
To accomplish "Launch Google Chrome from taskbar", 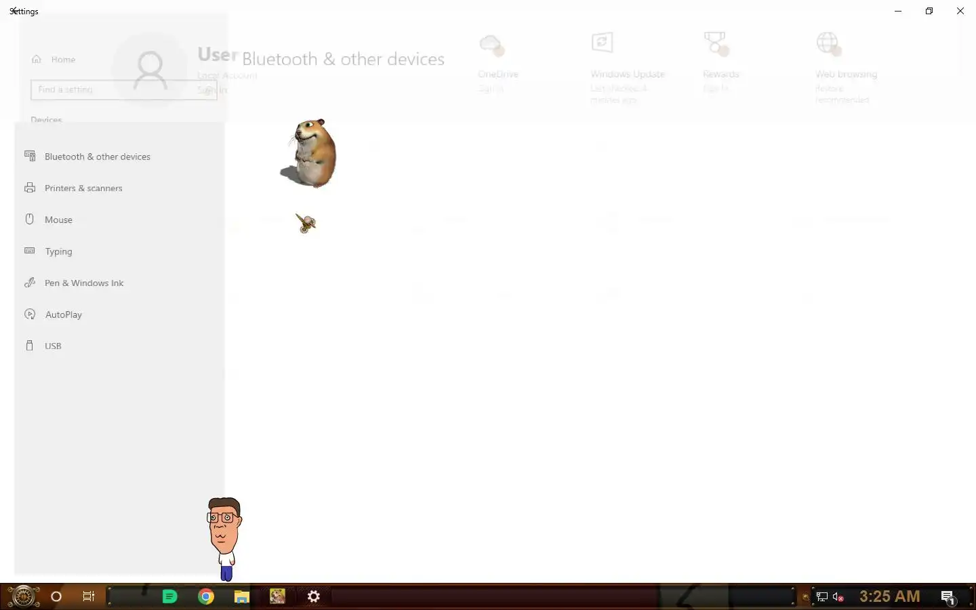I will (x=206, y=596).
